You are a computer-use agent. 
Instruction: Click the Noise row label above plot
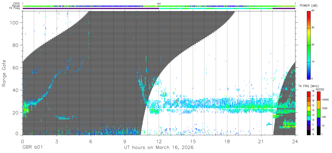(16, 6)
